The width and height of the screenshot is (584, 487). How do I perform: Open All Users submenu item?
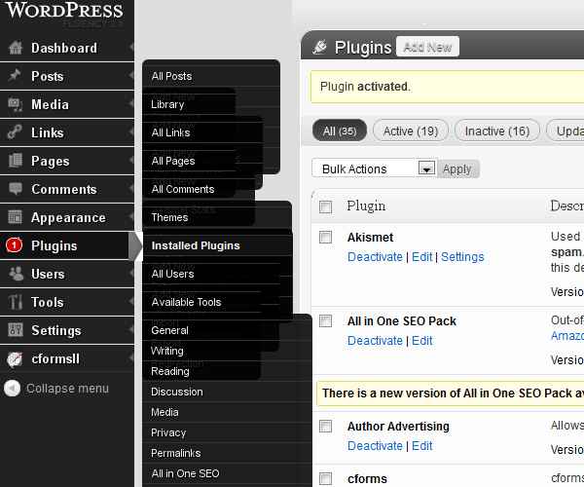click(172, 274)
